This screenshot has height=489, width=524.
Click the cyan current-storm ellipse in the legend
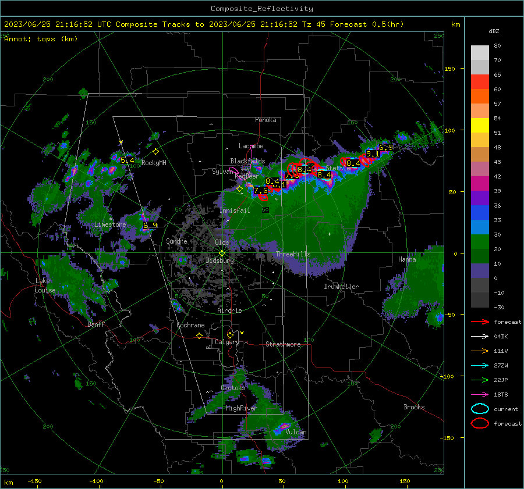point(480,409)
